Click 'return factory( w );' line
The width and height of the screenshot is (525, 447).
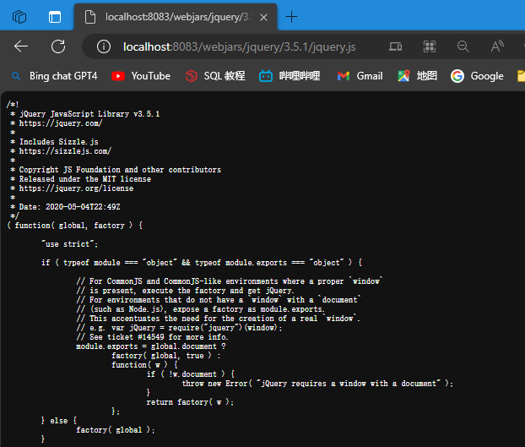(190, 402)
